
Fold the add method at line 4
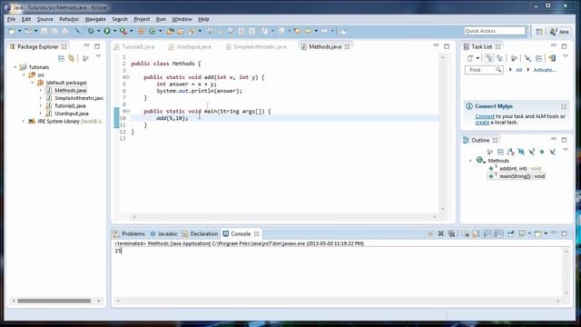tap(128, 77)
